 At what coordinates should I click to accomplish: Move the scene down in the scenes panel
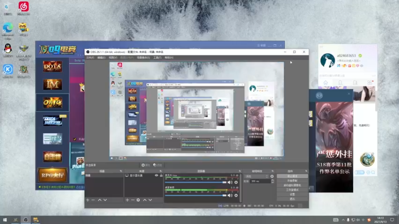coord(105,200)
